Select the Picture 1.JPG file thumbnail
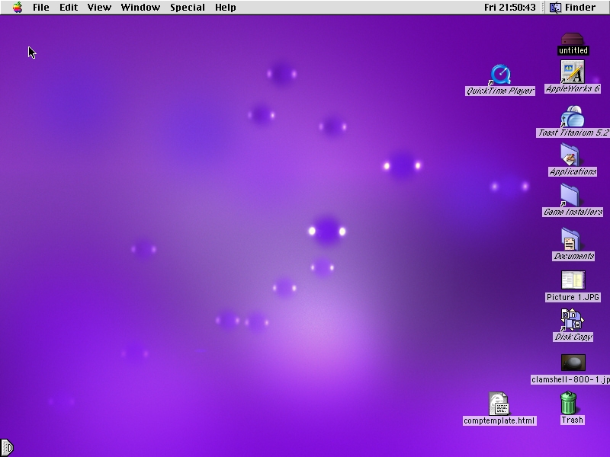 coord(573,280)
